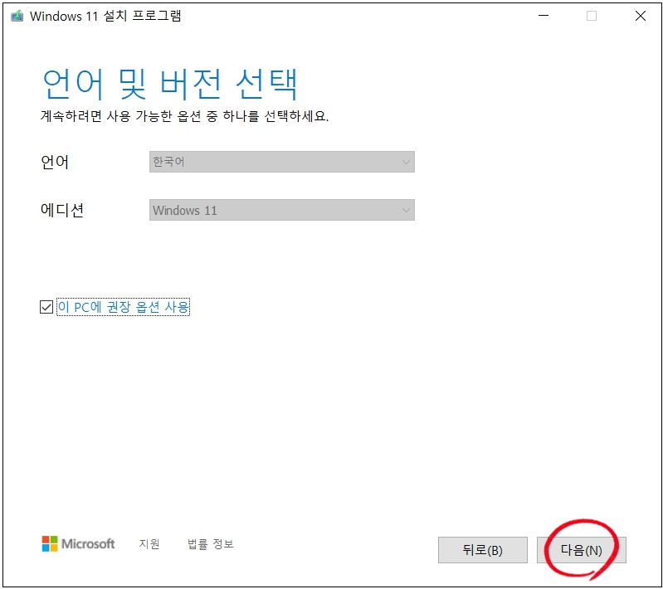Click the '언어 및 버전 선택' heading
The width and height of the screenshot is (663, 589).
click(170, 84)
